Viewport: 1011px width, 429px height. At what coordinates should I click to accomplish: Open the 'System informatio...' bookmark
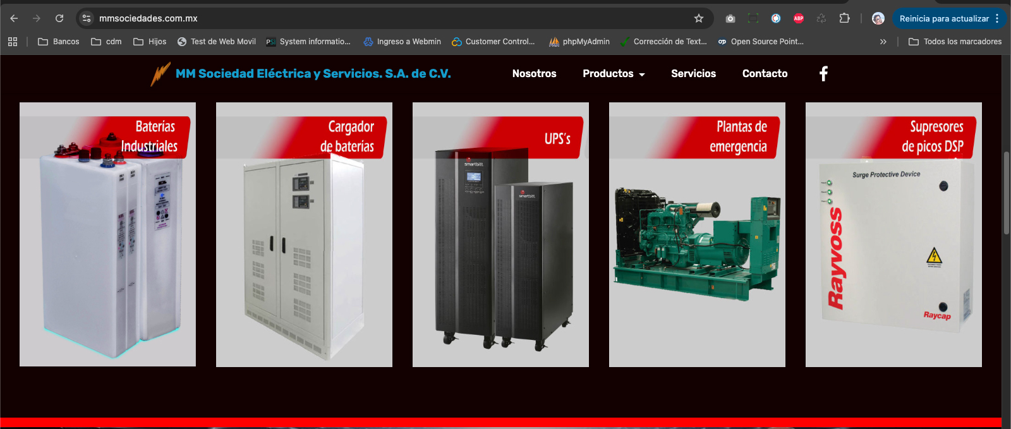pos(308,42)
